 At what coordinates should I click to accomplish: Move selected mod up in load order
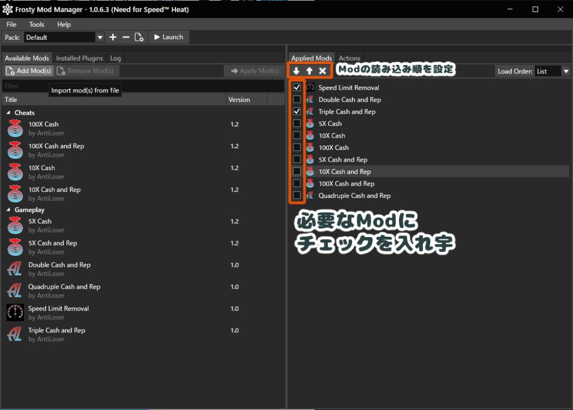click(309, 71)
